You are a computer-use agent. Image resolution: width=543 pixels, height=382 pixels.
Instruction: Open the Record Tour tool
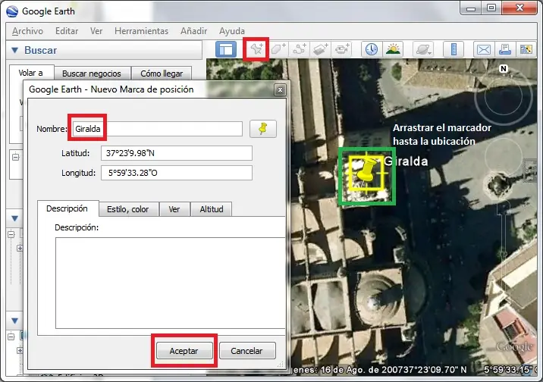click(342, 49)
